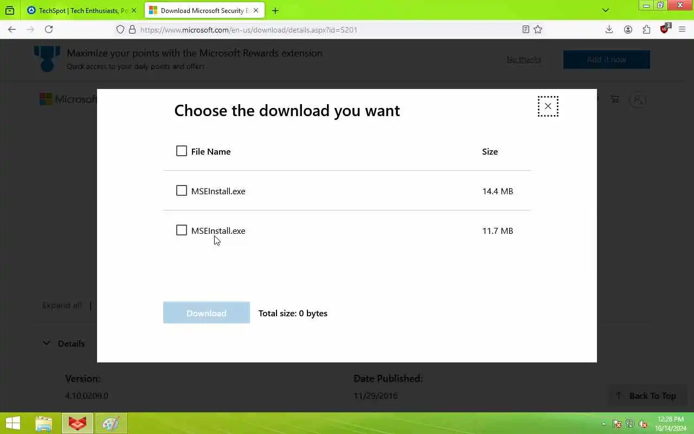Click the uBlock Origin shield icon
Image resolution: width=694 pixels, height=434 pixels.
[x=665, y=29]
